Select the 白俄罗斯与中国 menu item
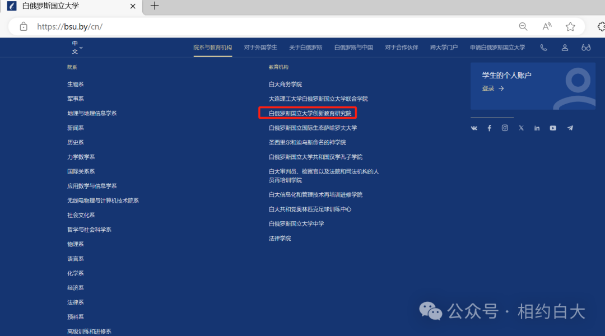 pyautogui.click(x=353, y=48)
